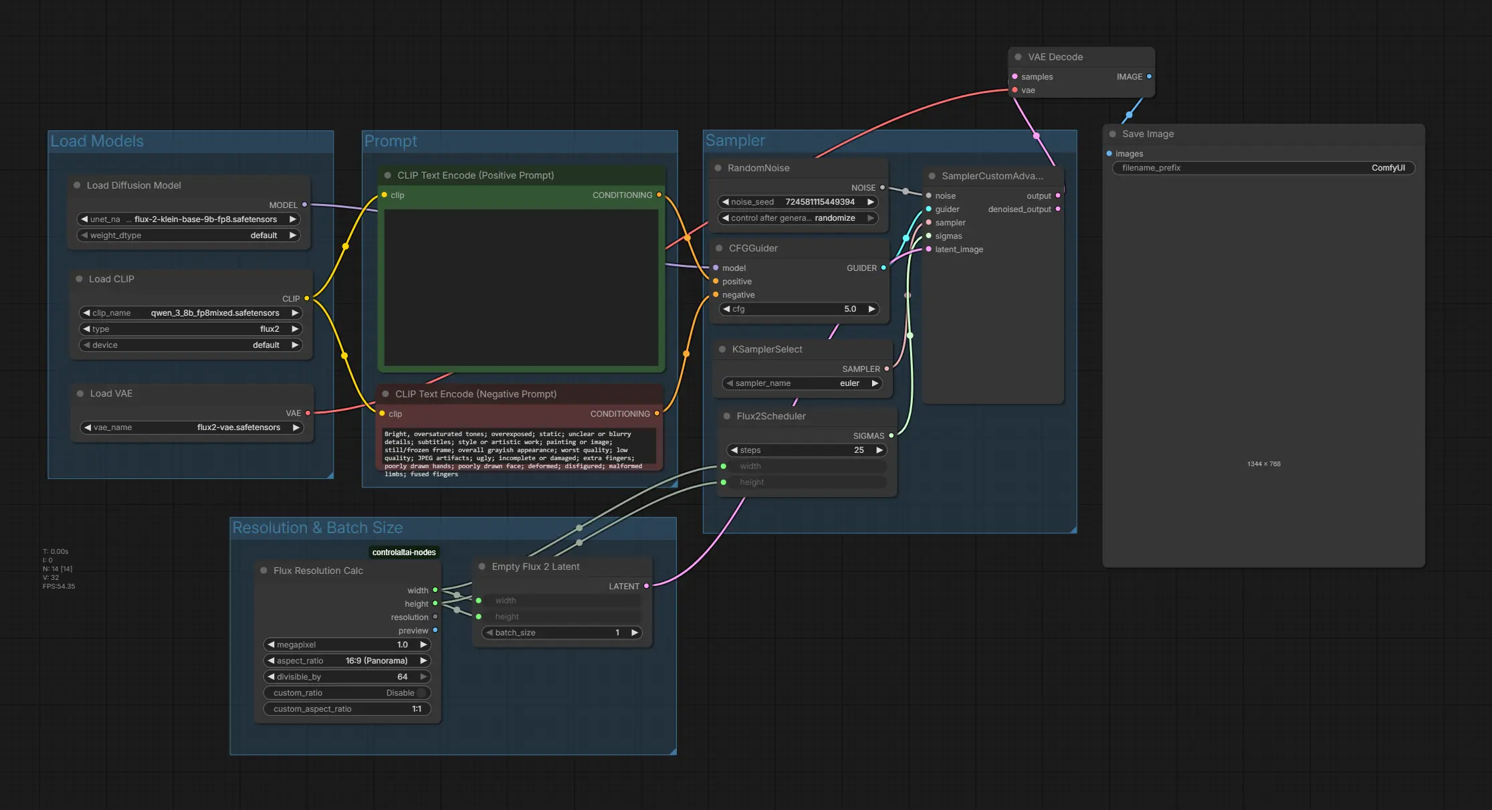The height and width of the screenshot is (810, 1492).
Task: Collapse the Save Image node dot
Action: coord(1112,134)
